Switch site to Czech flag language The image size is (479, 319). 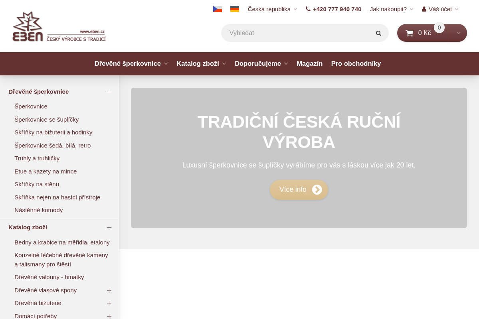tap(218, 9)
